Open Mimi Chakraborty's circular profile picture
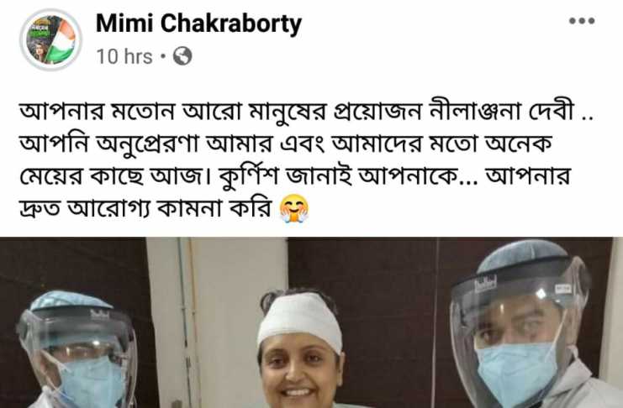The width and height of the screenshot is (623, 408). pos(50,39)
